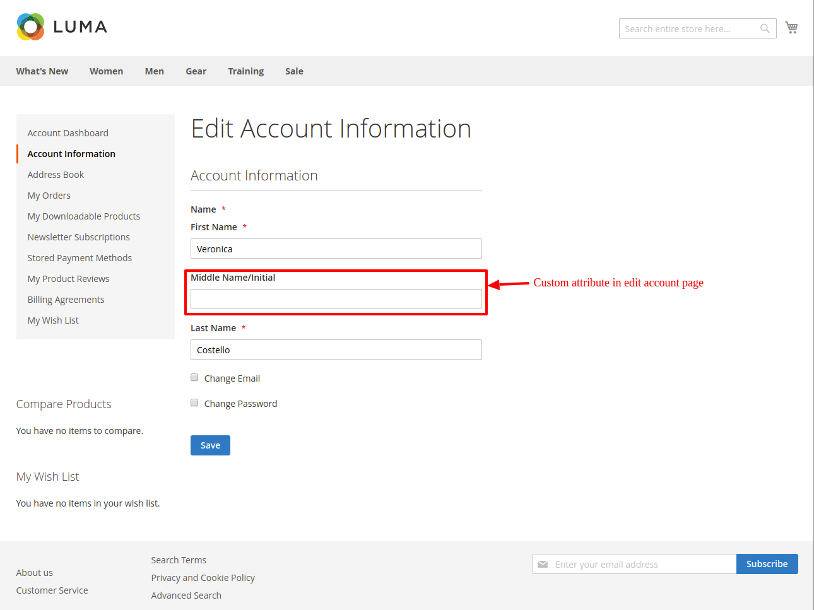Tick the Change Password checkbox
The height and width of the screenshot is (610, 814).
[x=194, y=403]
